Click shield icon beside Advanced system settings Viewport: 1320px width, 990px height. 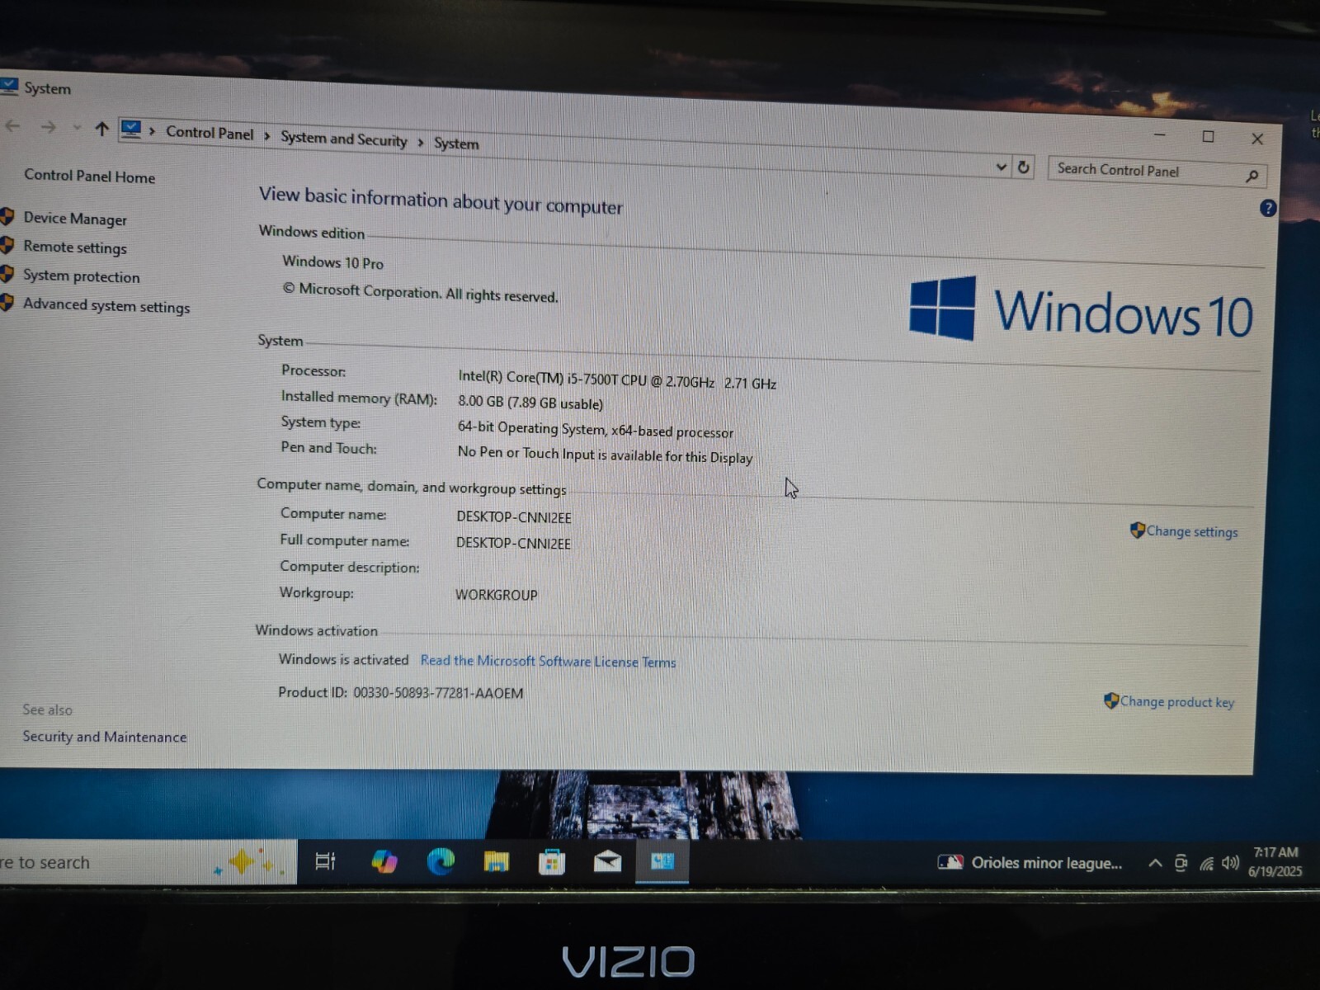[x=7, y=303]
